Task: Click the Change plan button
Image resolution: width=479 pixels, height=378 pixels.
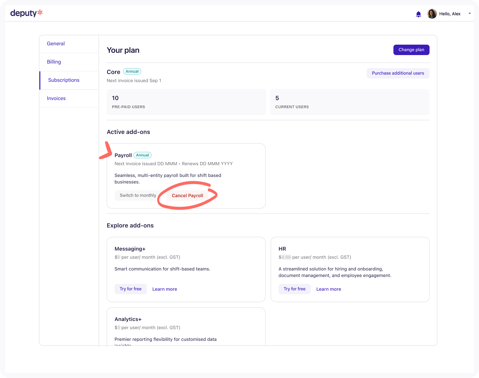Action: pyautogui.click(x=411, y=50)
